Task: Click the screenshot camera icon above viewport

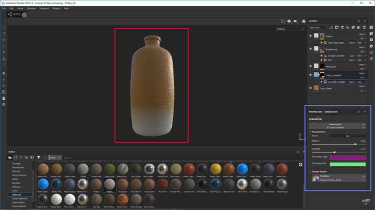Action: point(303,21)
